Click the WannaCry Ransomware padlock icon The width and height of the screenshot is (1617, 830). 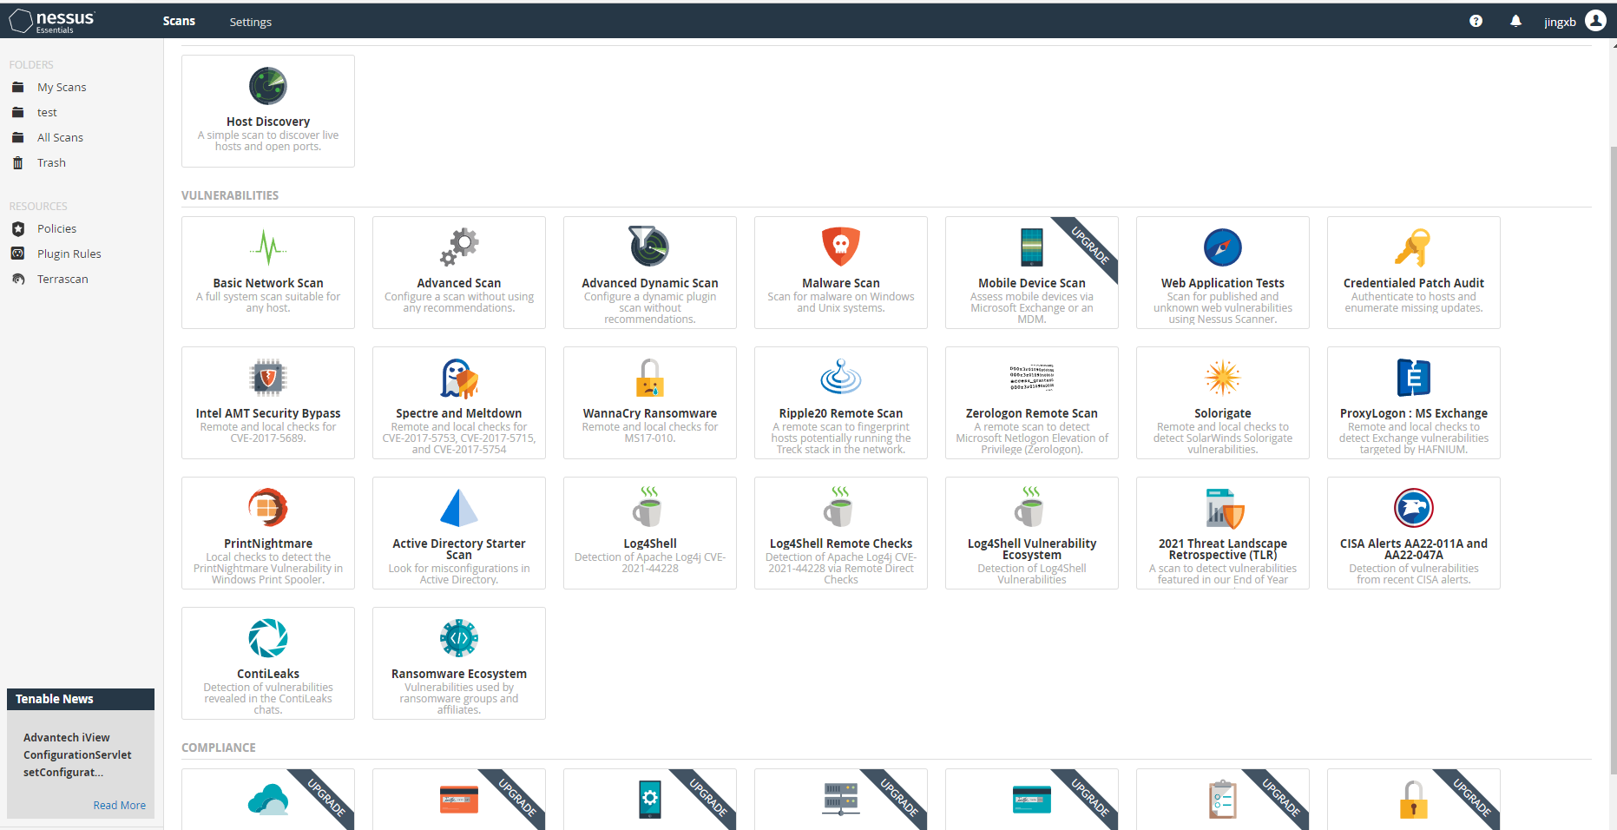[649, 379]
